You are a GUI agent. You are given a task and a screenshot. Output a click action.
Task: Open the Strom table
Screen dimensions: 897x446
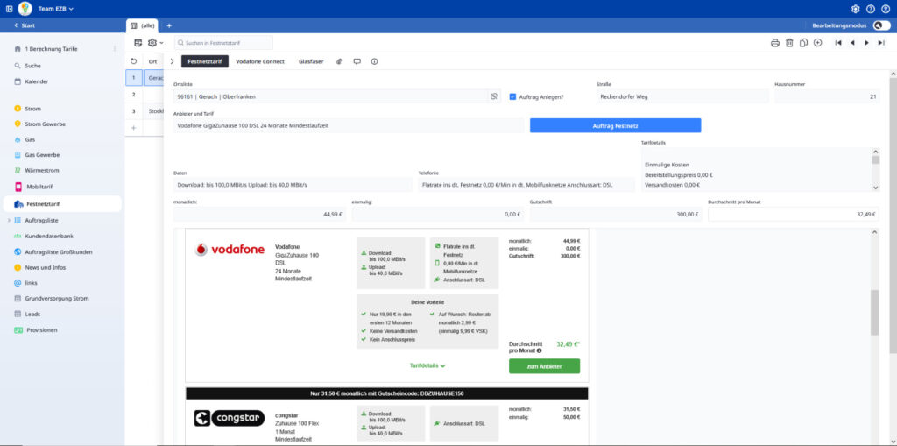(32, 109)
